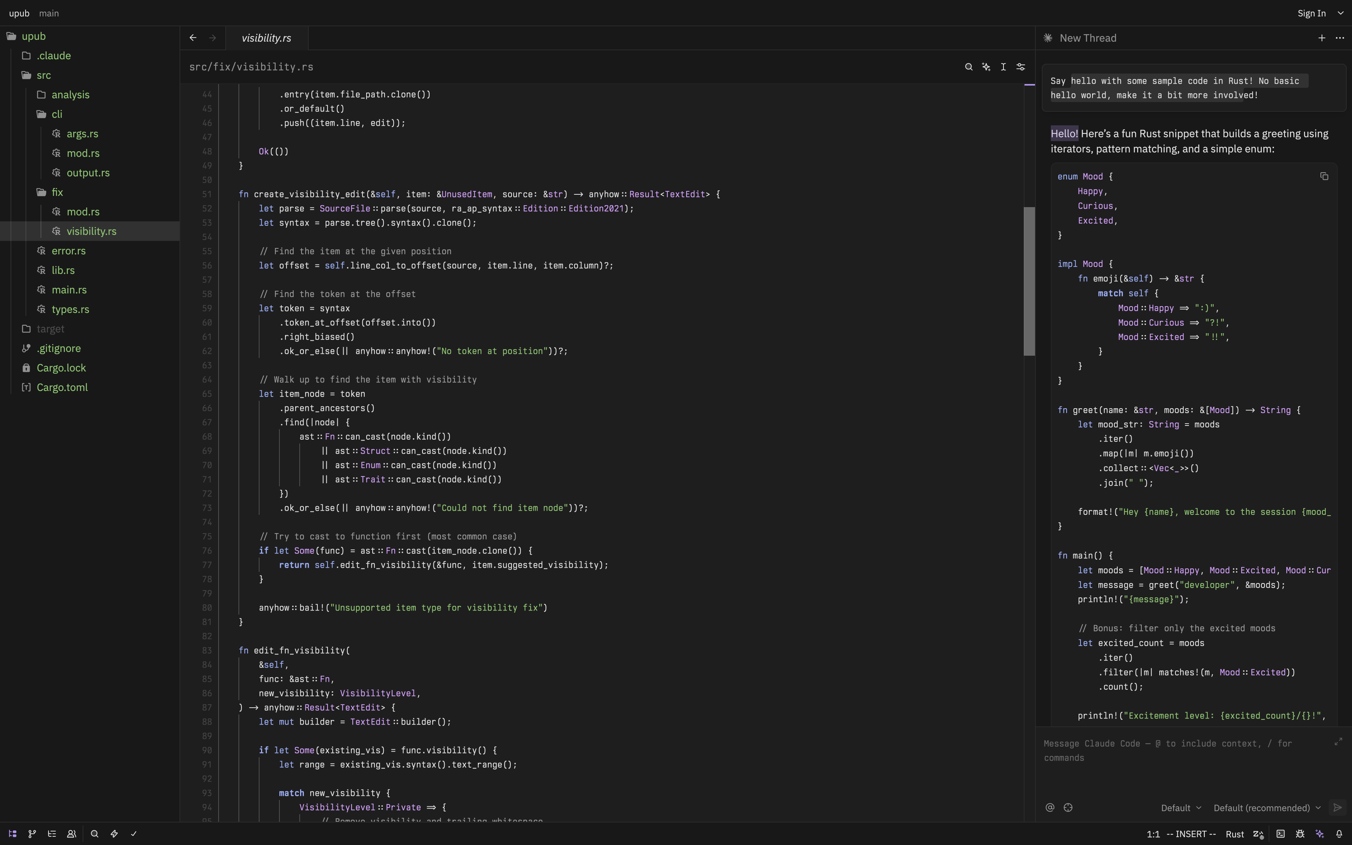1352x845 pixels.
Task: Click the checkmark diagnostics icon
Action: [x=134, y=834]
